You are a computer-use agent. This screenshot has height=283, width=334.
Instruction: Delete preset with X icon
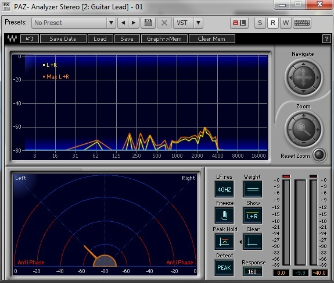tap(164, 23)
